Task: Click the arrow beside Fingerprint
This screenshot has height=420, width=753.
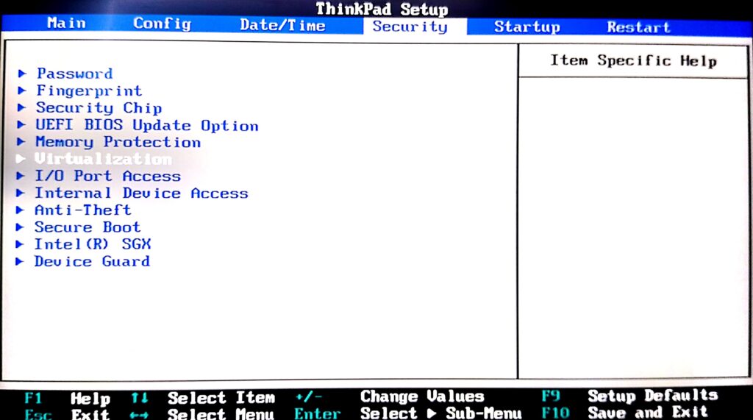Action: tap(21, 90)
